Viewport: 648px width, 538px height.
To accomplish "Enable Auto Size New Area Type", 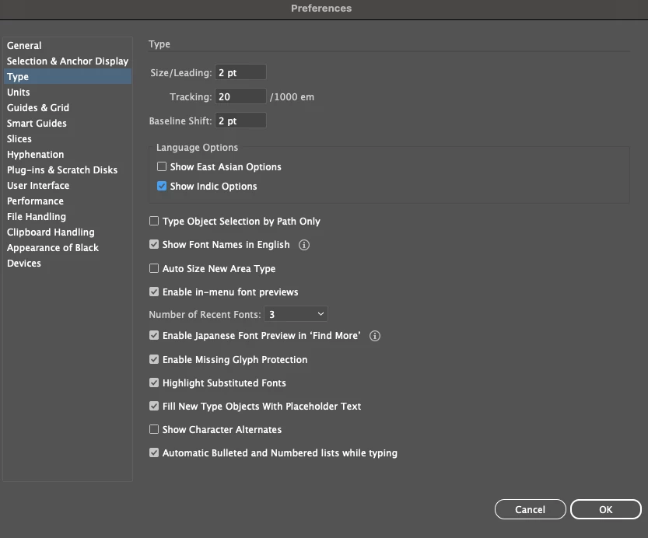I will 154,269.
